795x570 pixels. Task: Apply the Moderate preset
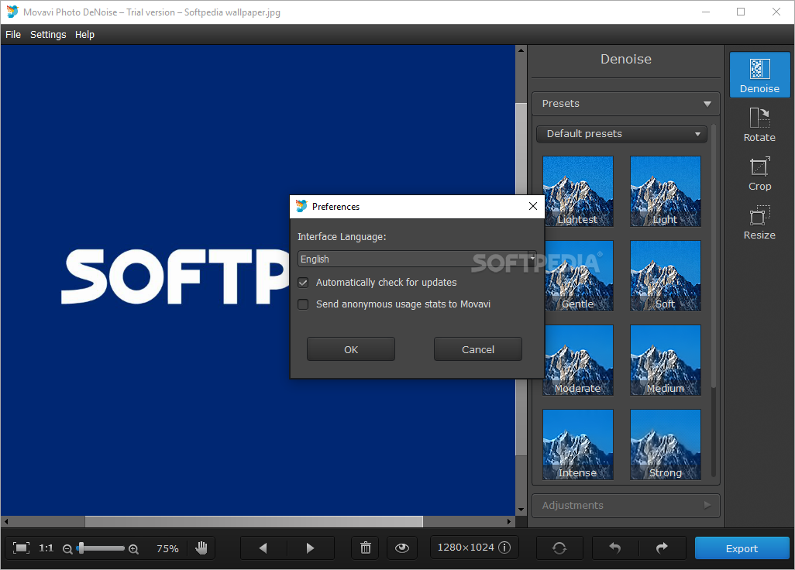578,360
